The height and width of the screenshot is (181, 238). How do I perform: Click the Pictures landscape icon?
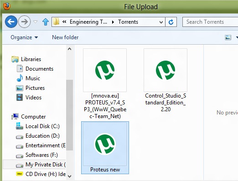20,88
